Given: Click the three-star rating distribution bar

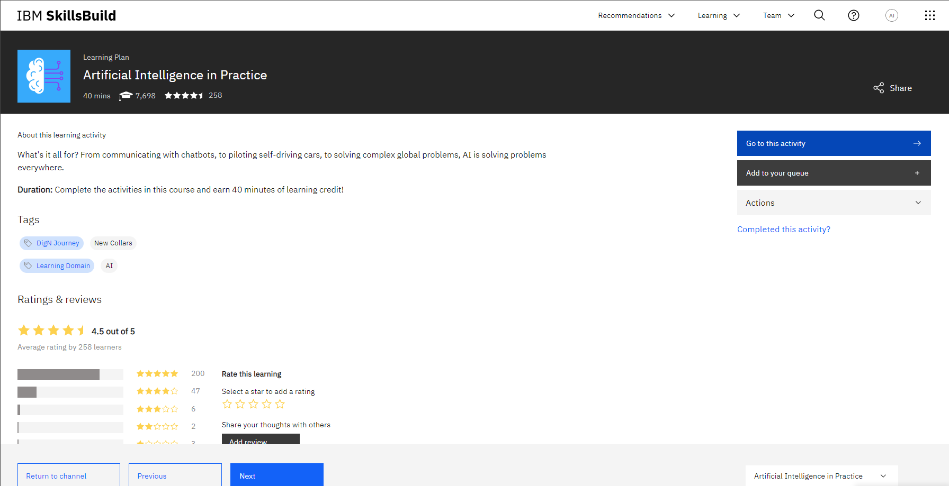Looking at the screenshot, I should (x=70, y=410).
